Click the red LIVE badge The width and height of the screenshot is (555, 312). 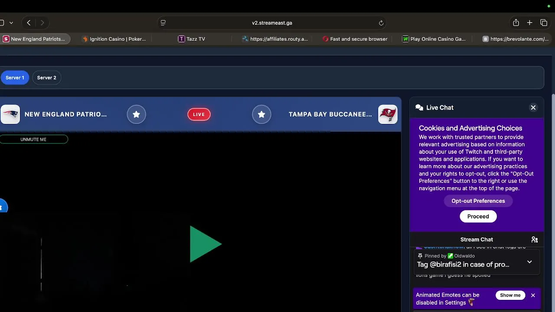(x=199, y=114)
